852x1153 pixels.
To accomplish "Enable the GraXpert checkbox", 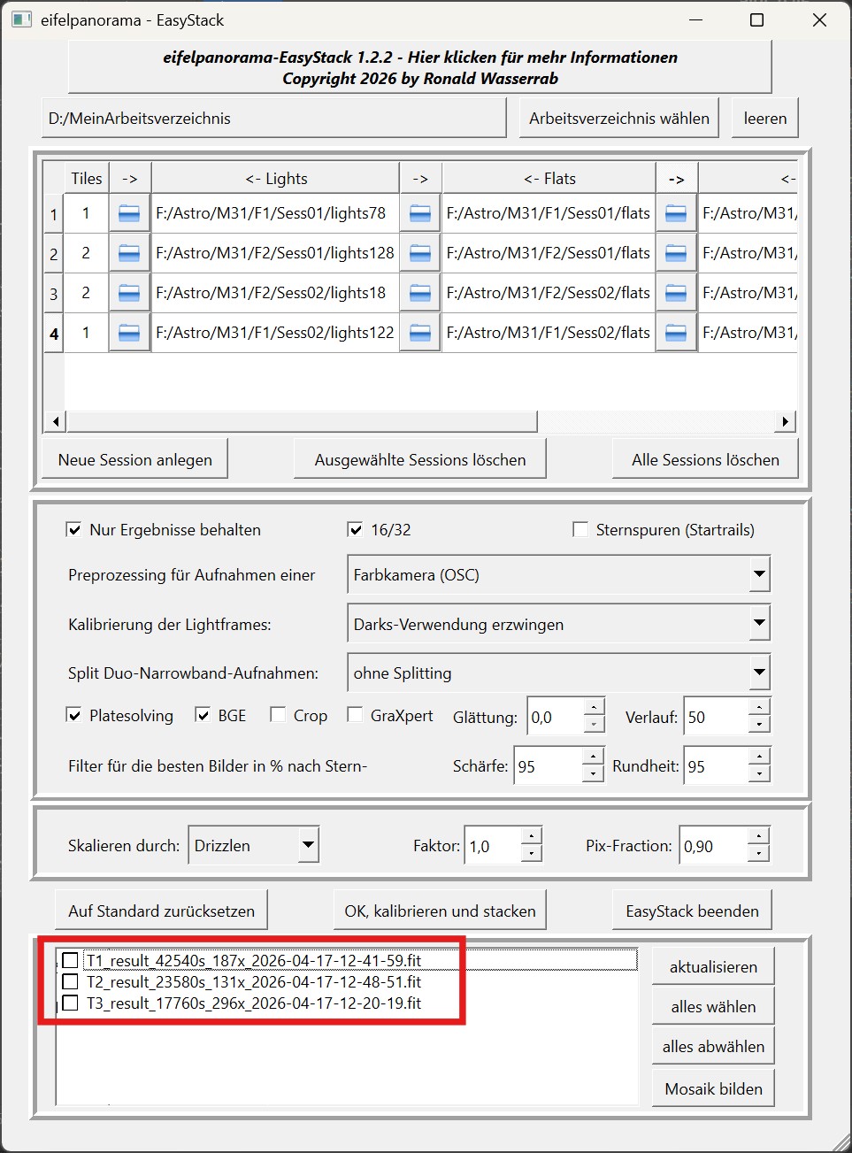I will point(355,715).
